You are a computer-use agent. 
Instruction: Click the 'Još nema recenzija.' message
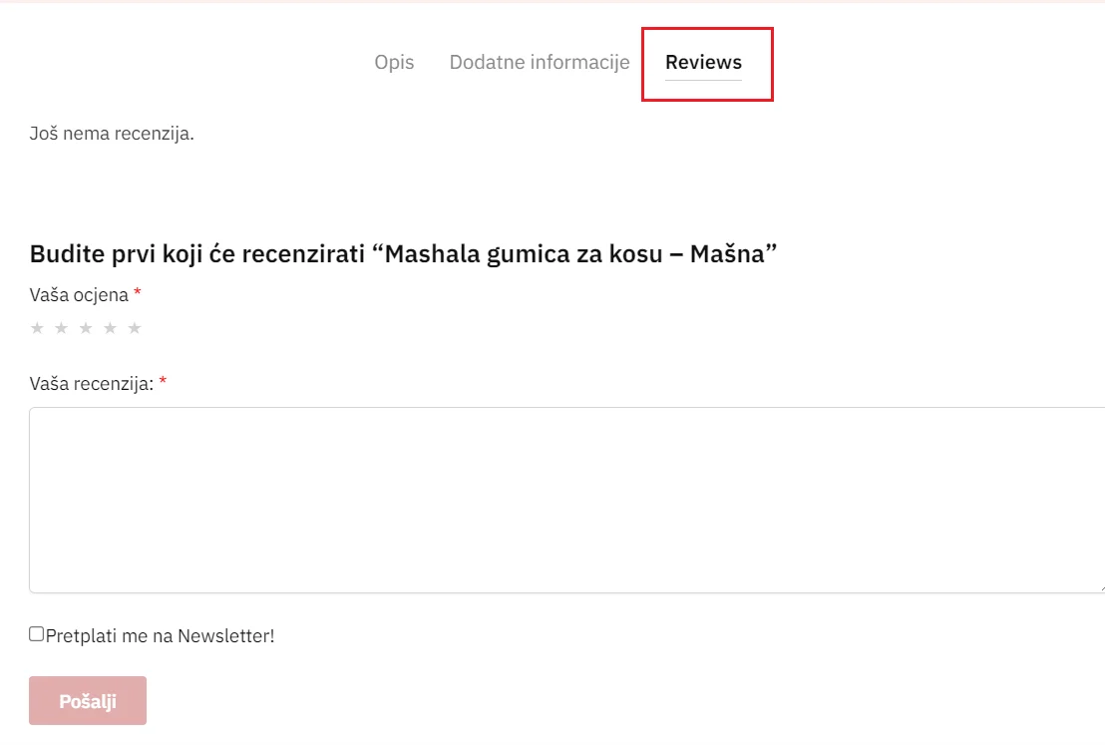tap(112, 134)
